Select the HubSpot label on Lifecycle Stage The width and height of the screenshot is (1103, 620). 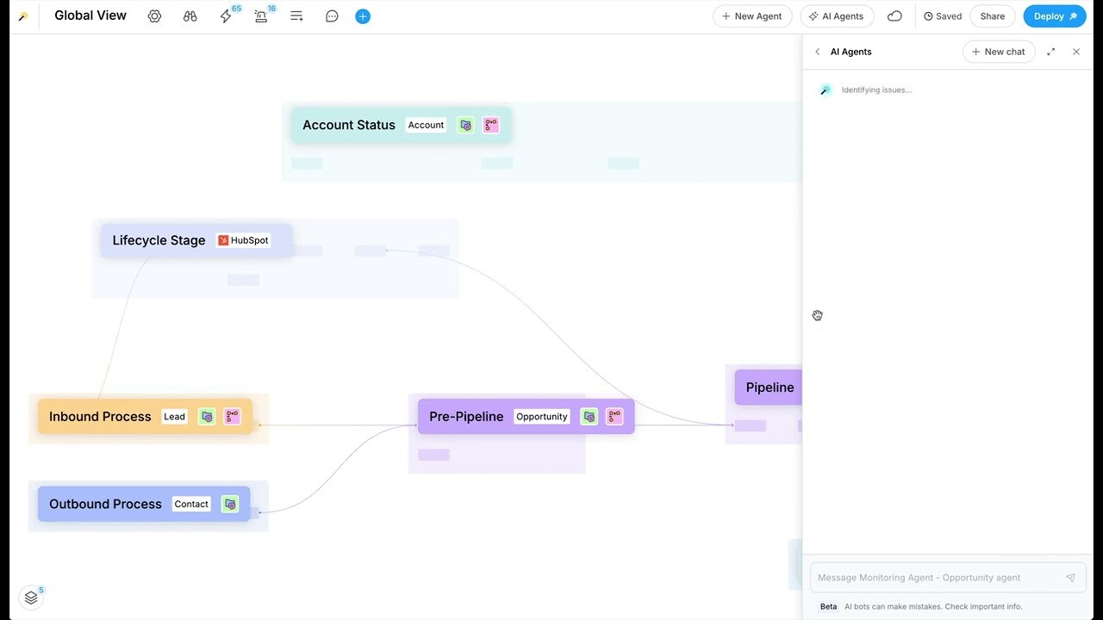point(243,240)
